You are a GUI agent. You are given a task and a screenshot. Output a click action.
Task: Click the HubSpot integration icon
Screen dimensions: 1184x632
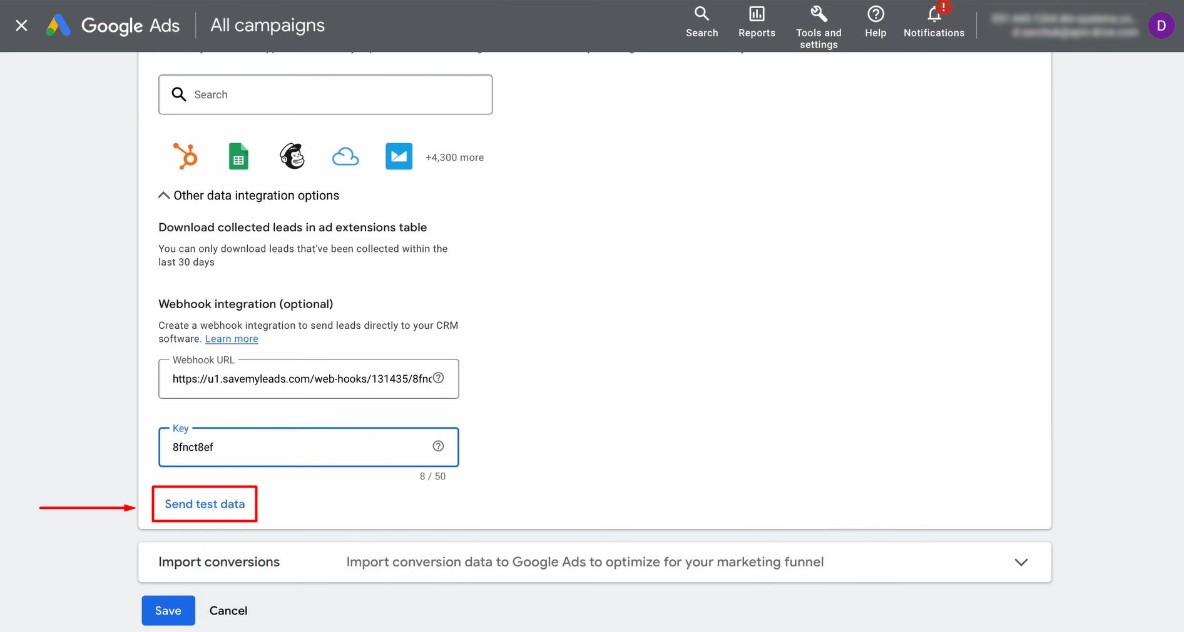pyautogui.click(x=185, y=156)
